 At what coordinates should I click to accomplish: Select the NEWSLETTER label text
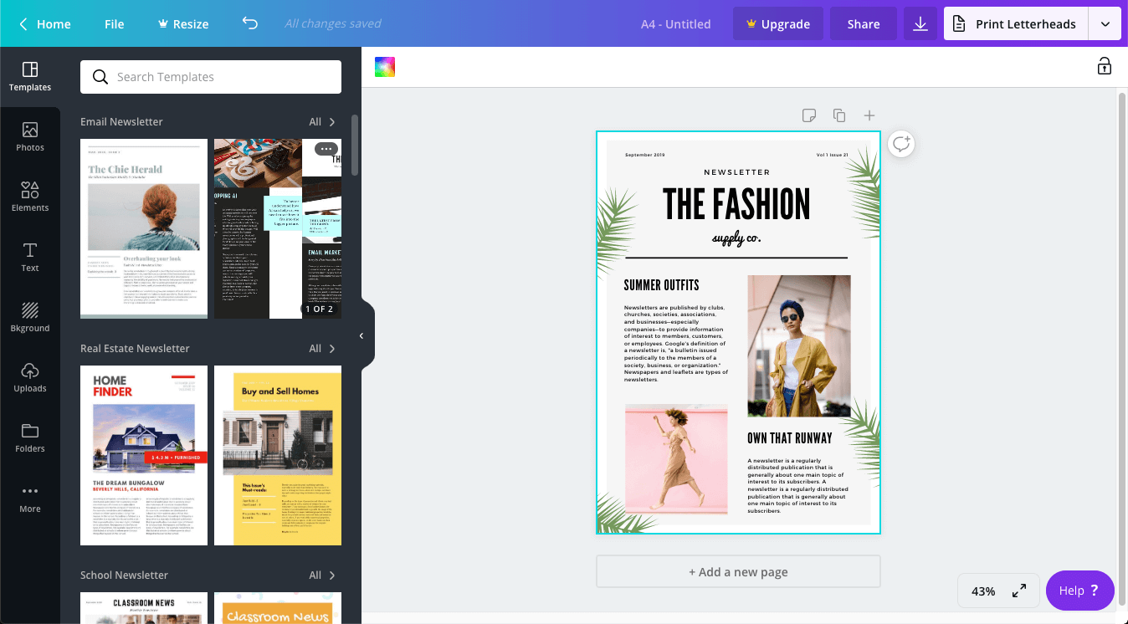pos(736,172)
